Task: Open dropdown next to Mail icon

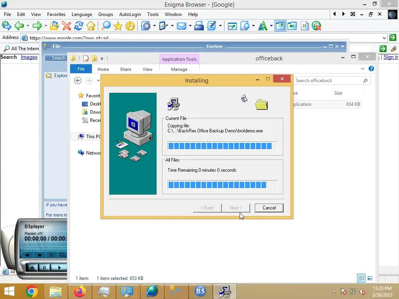Action: pos(190,26)
